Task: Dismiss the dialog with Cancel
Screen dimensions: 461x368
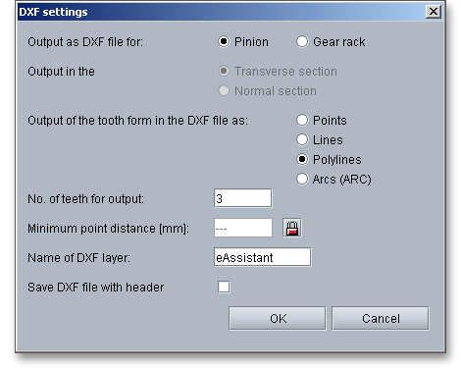Action: click(x=381, y=318)
